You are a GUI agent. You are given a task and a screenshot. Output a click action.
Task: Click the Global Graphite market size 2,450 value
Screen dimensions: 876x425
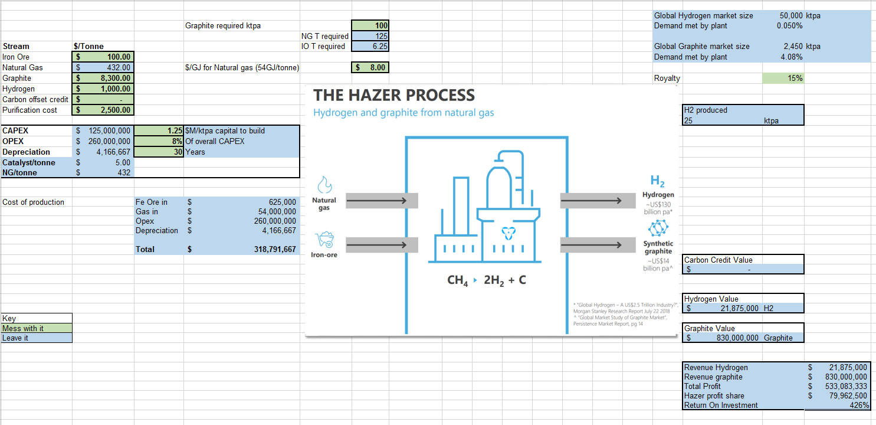tap(783, 46)
